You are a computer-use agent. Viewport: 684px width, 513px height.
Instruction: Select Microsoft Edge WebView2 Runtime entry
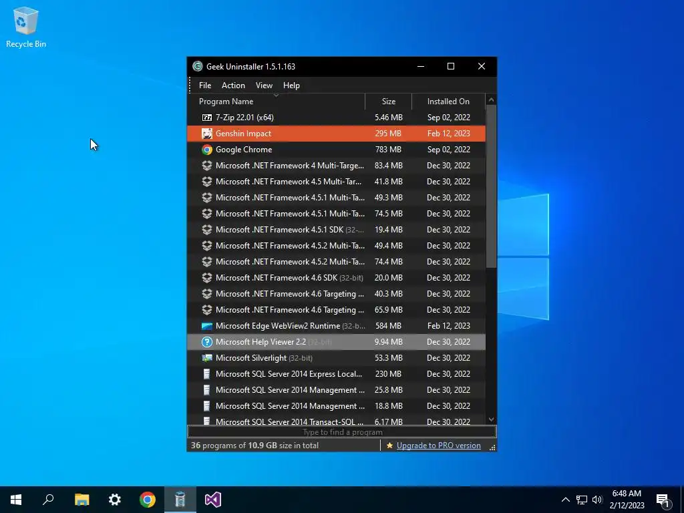point(337,326)
